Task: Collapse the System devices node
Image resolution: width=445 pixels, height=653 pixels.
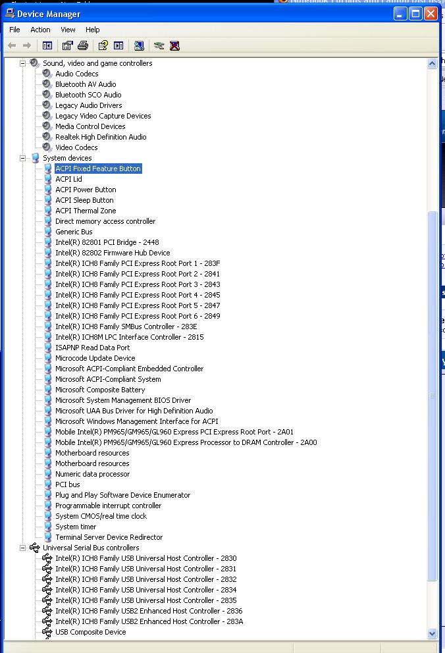Action: click(23, 158)
